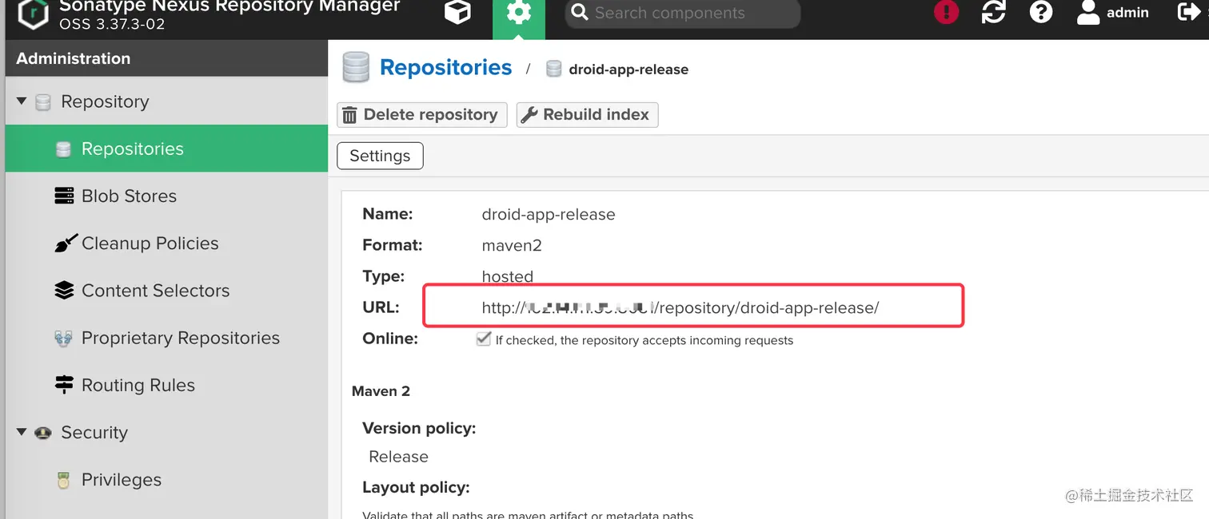Go to Routing Rules
The image size is (1209, 519).
(138, 386)
